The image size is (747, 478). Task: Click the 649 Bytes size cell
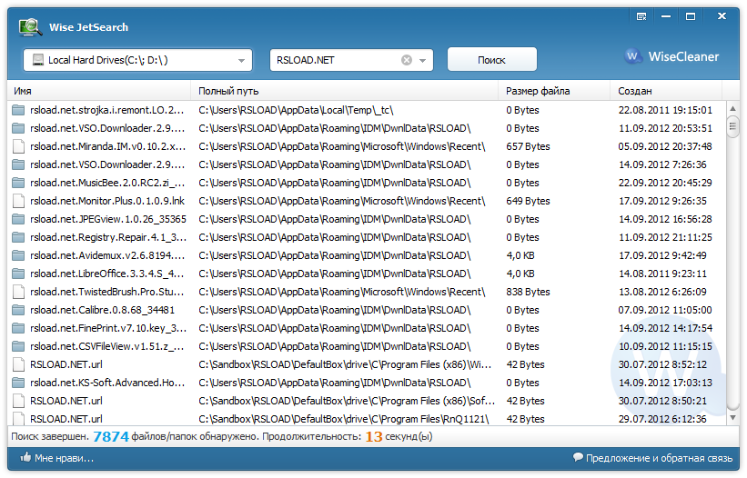[x=528, y=201]
